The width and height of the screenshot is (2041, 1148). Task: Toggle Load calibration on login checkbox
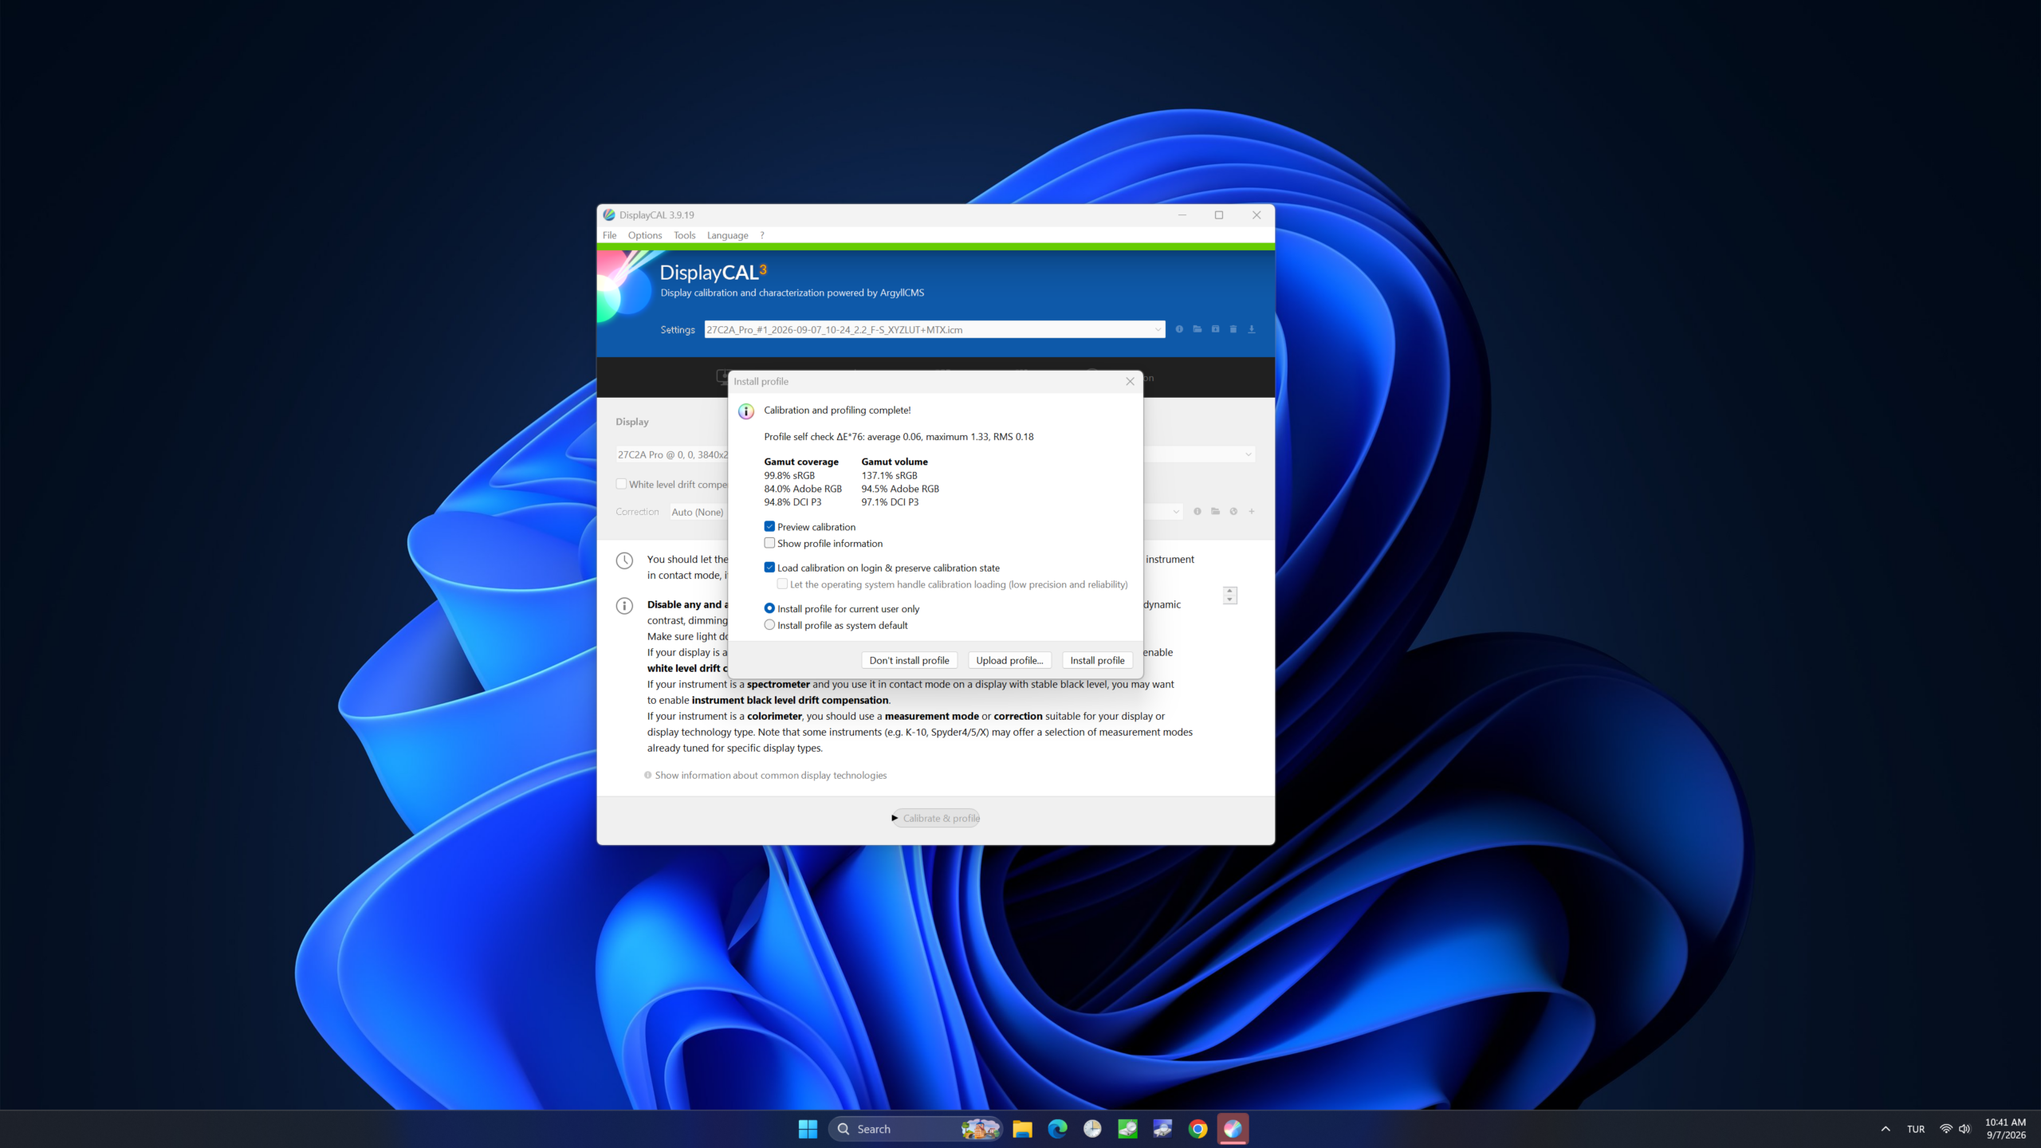point(769,568)
